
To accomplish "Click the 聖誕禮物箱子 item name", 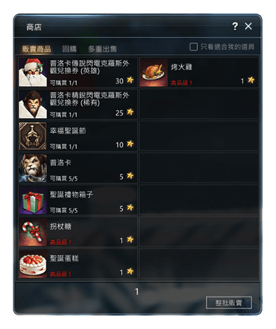I will click(x=71, y=195).
